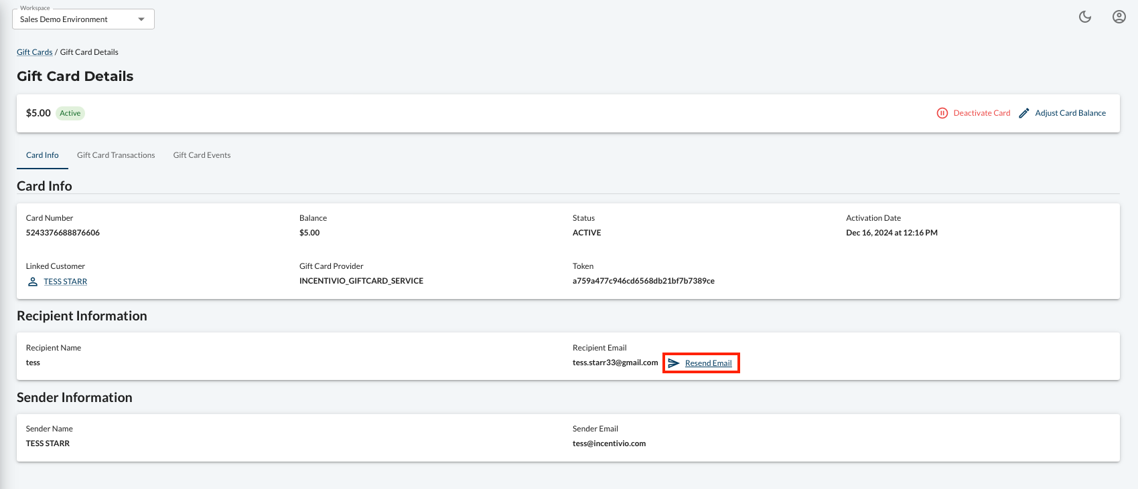Click the recipient email tess.starr33@gmail.com
The height and width of the screenshot is (489, 1138).
[x=615, y=363]
